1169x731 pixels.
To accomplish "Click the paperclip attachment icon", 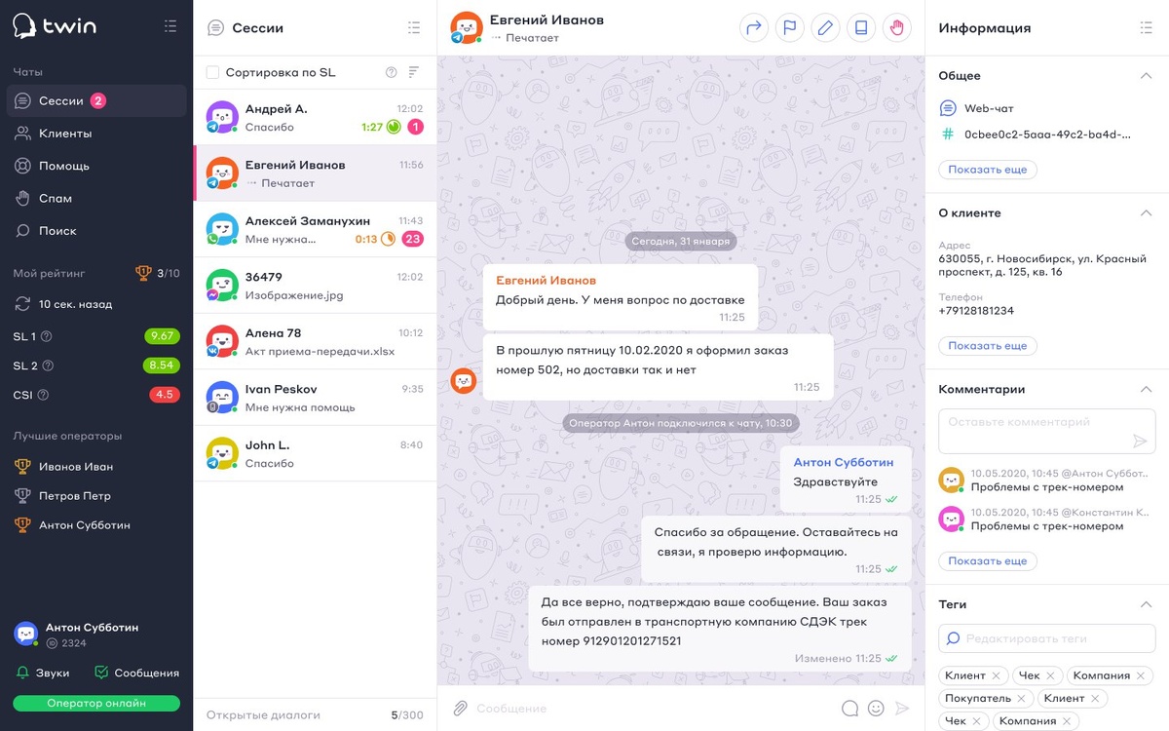I will click(460, 709).
